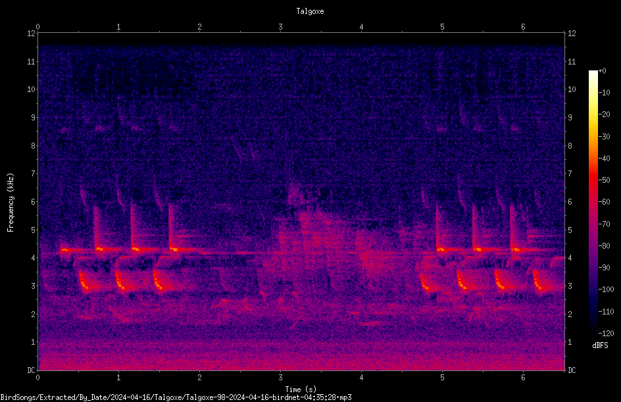Click the 12 kHz label on the left axis
The width and height of the screenshot is (621, 402).
click(32, 34)
